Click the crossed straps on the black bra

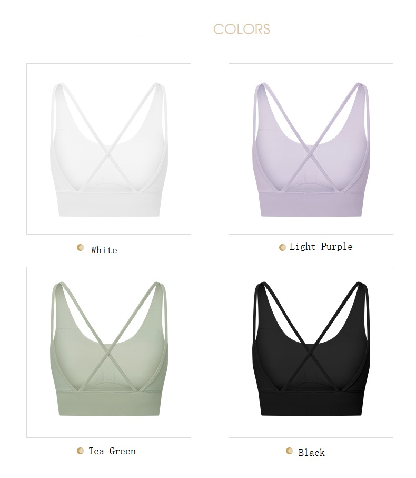tap(311, 350)
